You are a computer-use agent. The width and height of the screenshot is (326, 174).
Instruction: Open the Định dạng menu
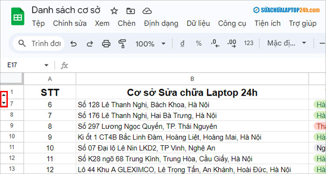161,23
